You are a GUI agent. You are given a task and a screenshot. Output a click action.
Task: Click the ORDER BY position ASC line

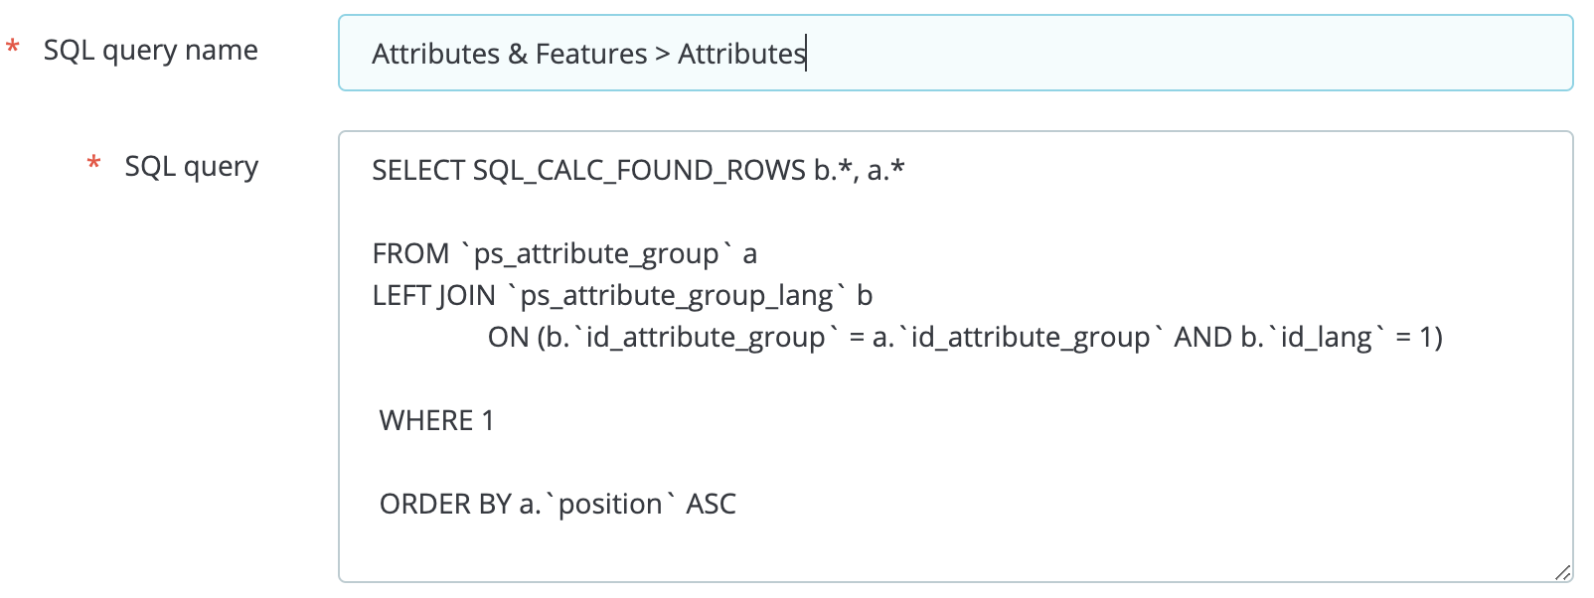pos(558,504)
